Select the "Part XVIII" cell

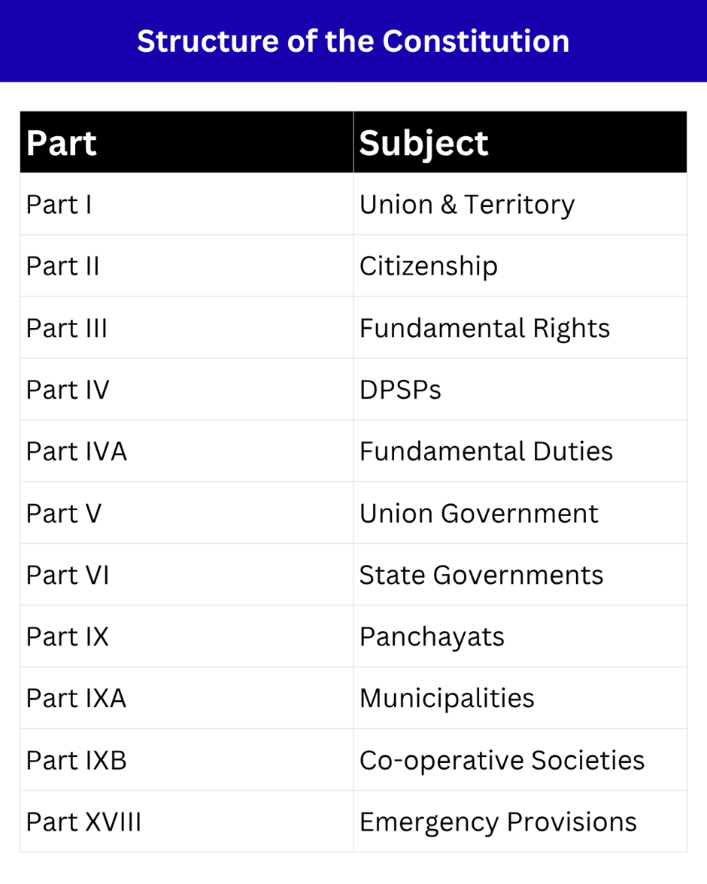[83, 822]
